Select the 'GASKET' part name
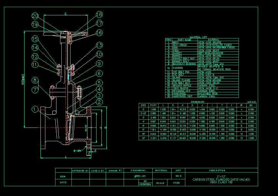The image size is (278, 196). (177, 53)
